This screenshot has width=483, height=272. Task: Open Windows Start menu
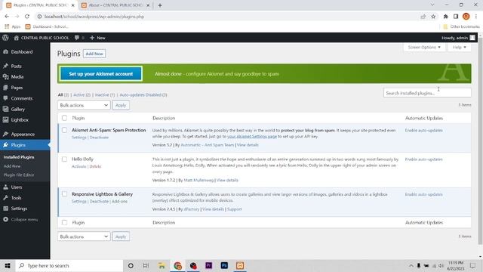(8, 265)
